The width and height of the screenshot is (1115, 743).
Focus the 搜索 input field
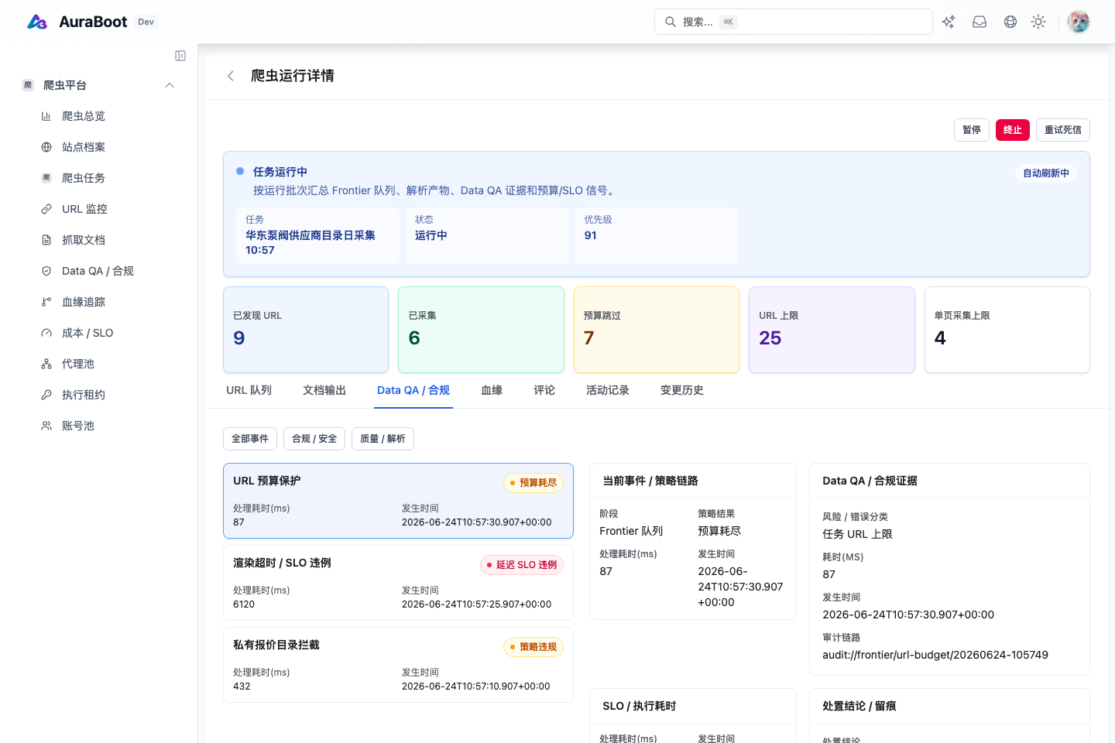coord(794,22)
